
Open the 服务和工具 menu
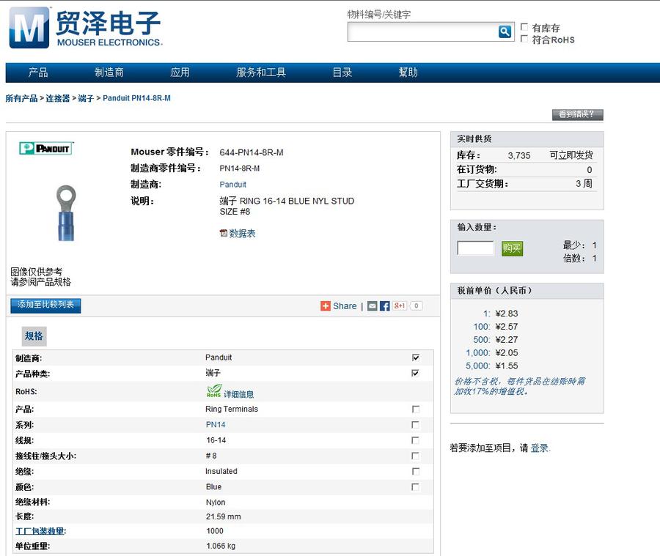[261, 73]
